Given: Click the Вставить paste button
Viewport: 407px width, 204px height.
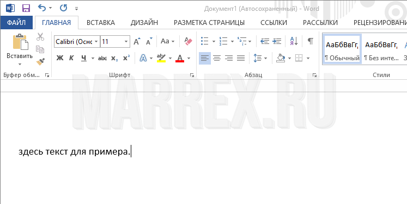Looking at the screenshot, I should tap(20, 49).
